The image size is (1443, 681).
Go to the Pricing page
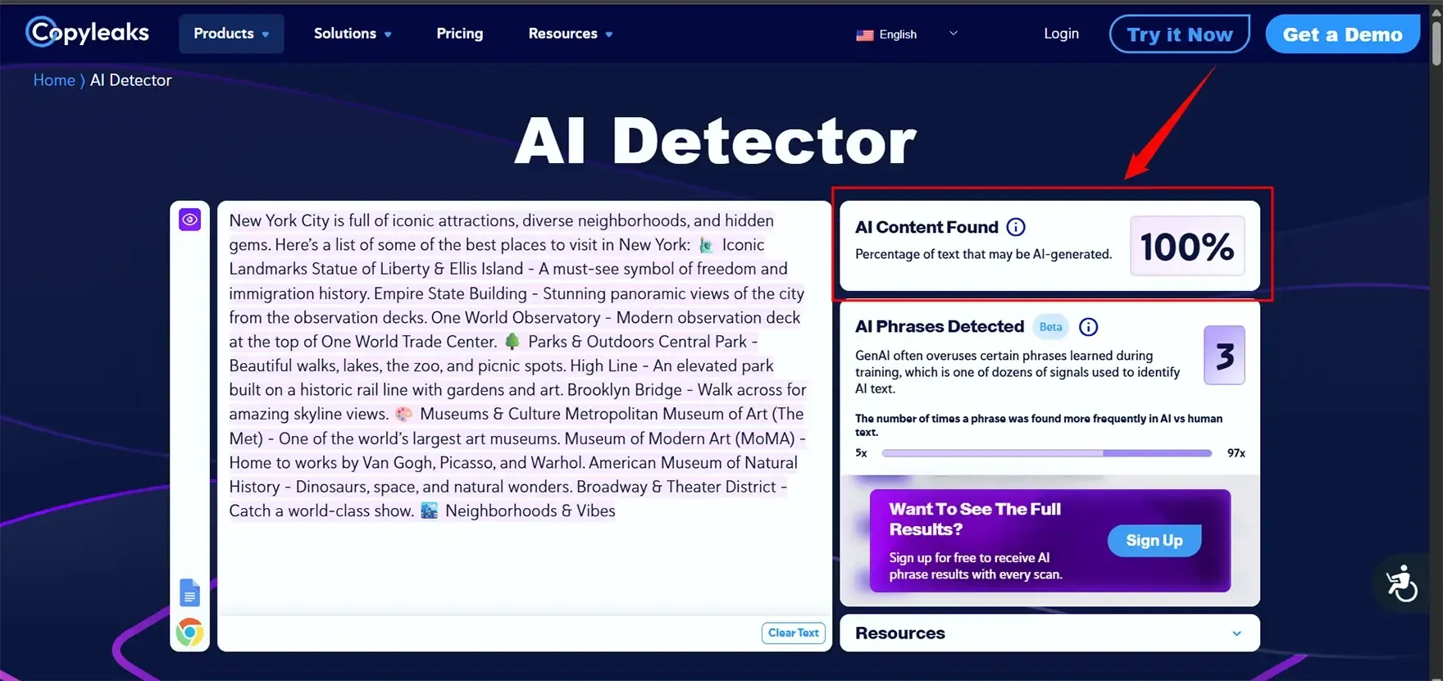pyautogui.click(x=460, y=34)
